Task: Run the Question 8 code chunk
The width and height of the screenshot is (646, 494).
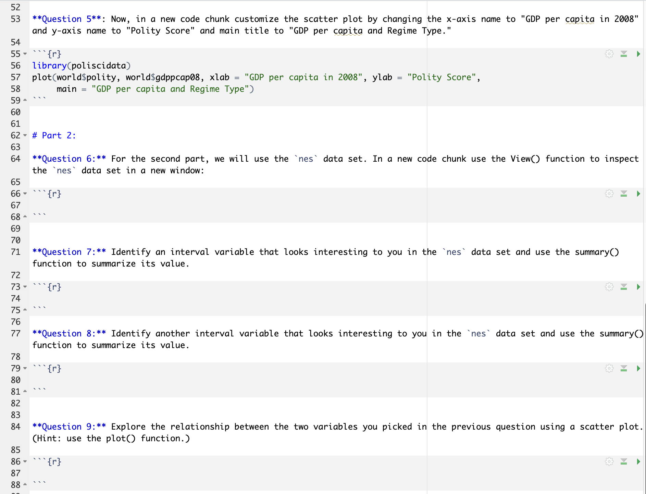Action: point(638,369)
